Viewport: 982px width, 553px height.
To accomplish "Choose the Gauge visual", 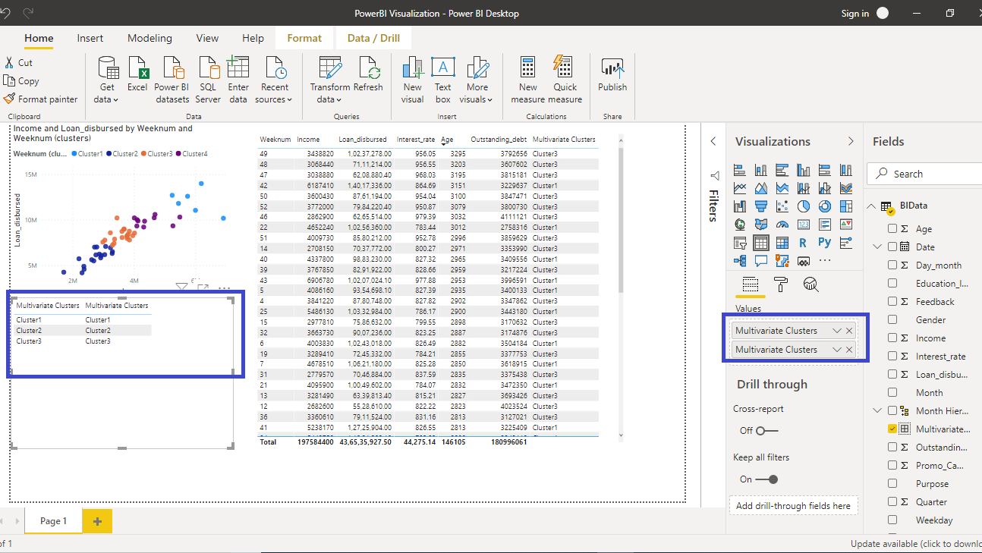I will pos(782,224).
